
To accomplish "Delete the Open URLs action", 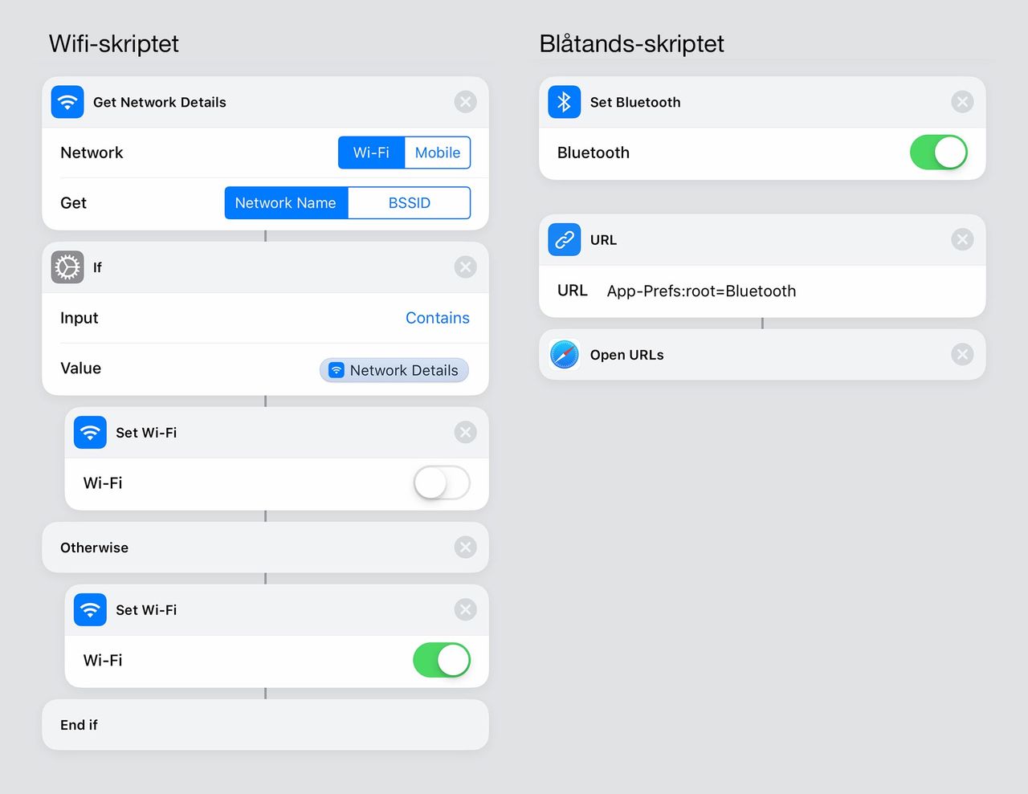I will coord(962,354).
